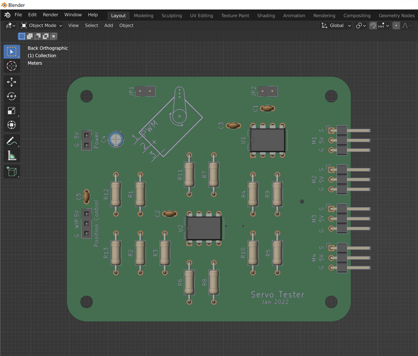This screenshot has width=418, height=356.
Task: Open the Window menu
Action: coord(73,15)
